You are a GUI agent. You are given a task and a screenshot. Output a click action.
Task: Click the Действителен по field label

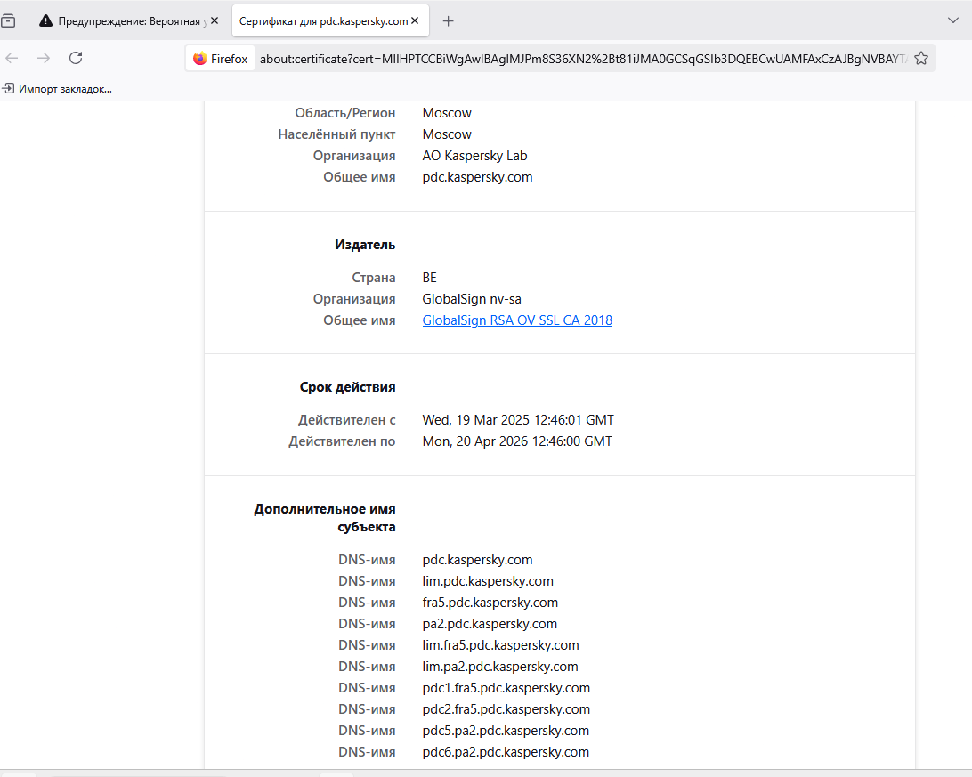pyautogui.click(x=342, y=441)
